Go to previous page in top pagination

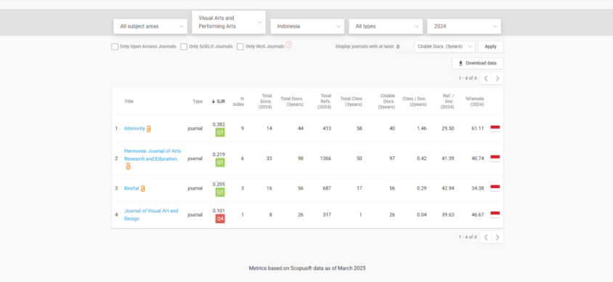click(486, 78)
